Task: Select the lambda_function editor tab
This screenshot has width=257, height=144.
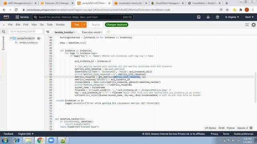Action: [64, 32]
